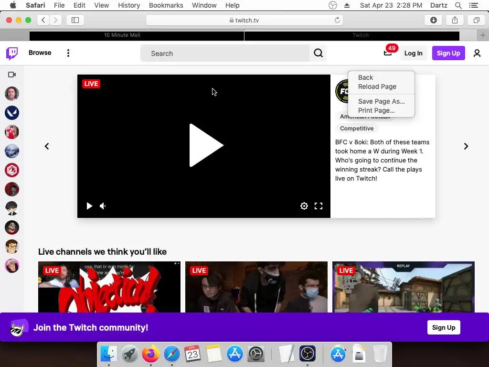Open the first sidebar channel avatar
This screenshot has height=367, width=489.
coord(12,94)
